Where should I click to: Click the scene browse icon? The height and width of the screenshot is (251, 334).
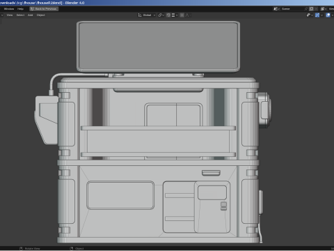(276, 9)
